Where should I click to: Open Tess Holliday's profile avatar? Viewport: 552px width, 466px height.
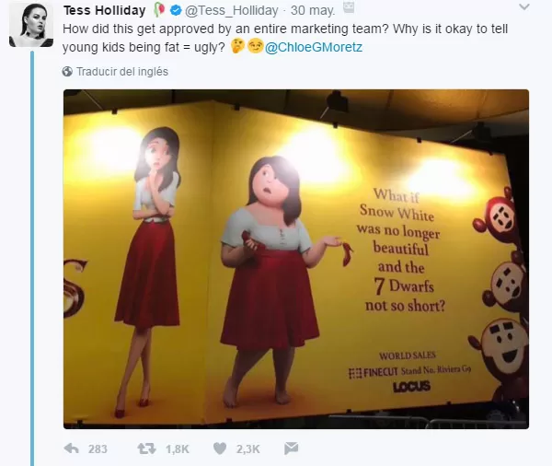point(30,24)
